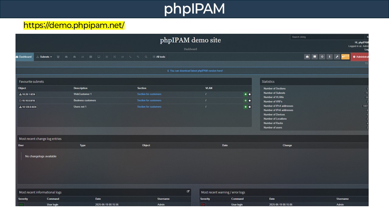Toggle favourite star for 10.20.1.0/24
Viewport: 389px width, 219px height.
point(250,94)
